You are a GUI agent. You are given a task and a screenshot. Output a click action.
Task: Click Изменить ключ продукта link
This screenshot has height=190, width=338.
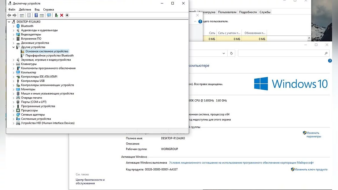(x=311, y=169)
